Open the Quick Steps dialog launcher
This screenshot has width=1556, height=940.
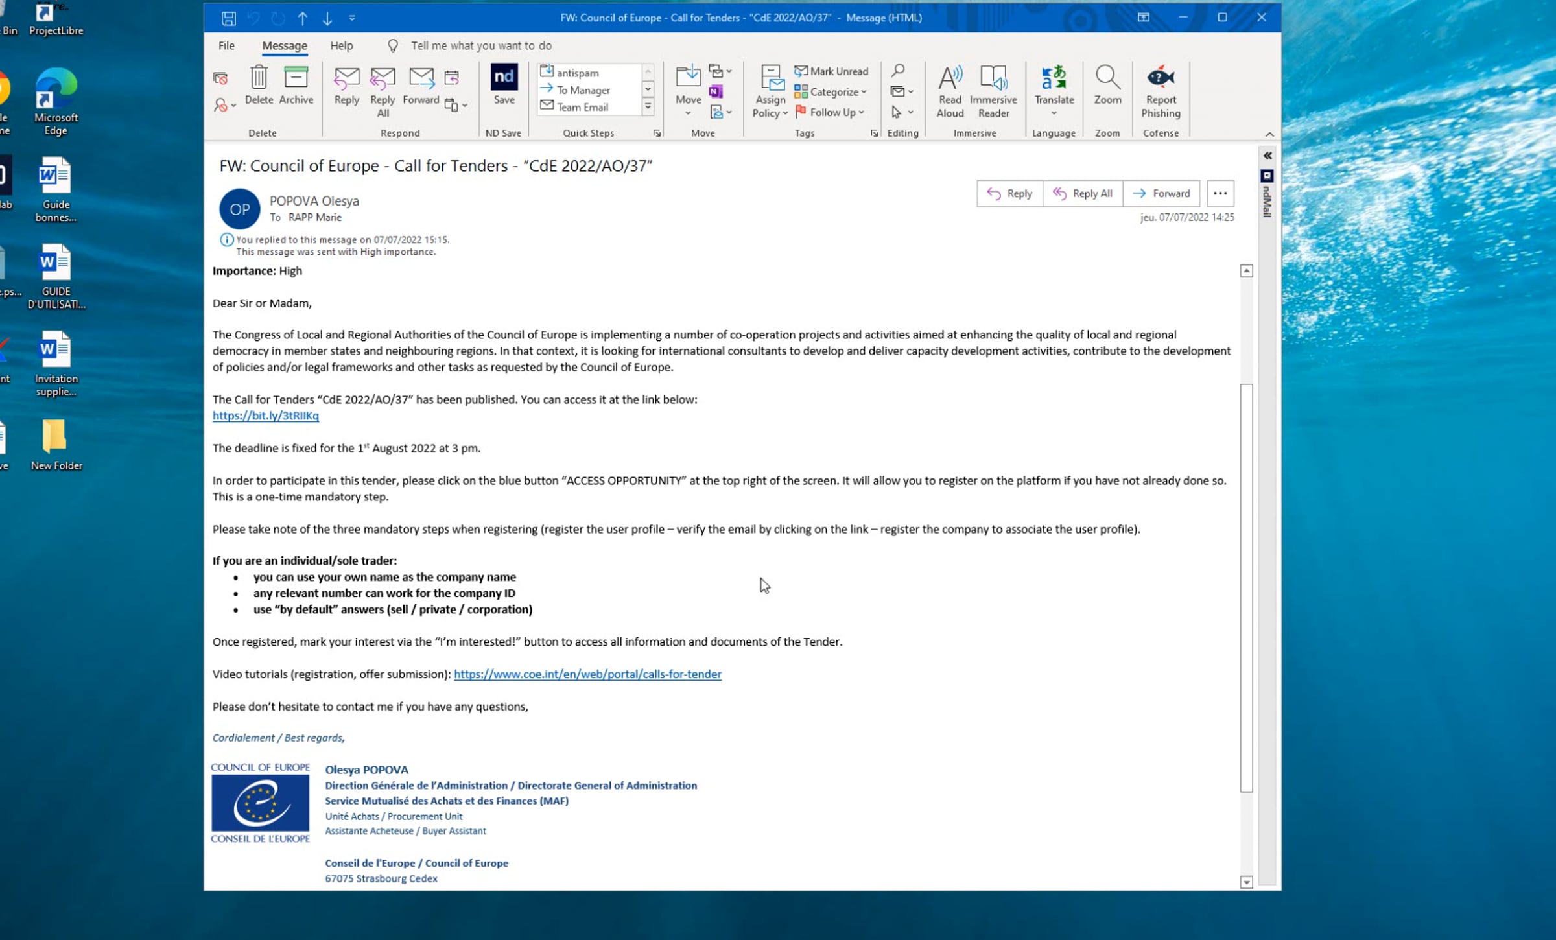[x=657, y=134]
